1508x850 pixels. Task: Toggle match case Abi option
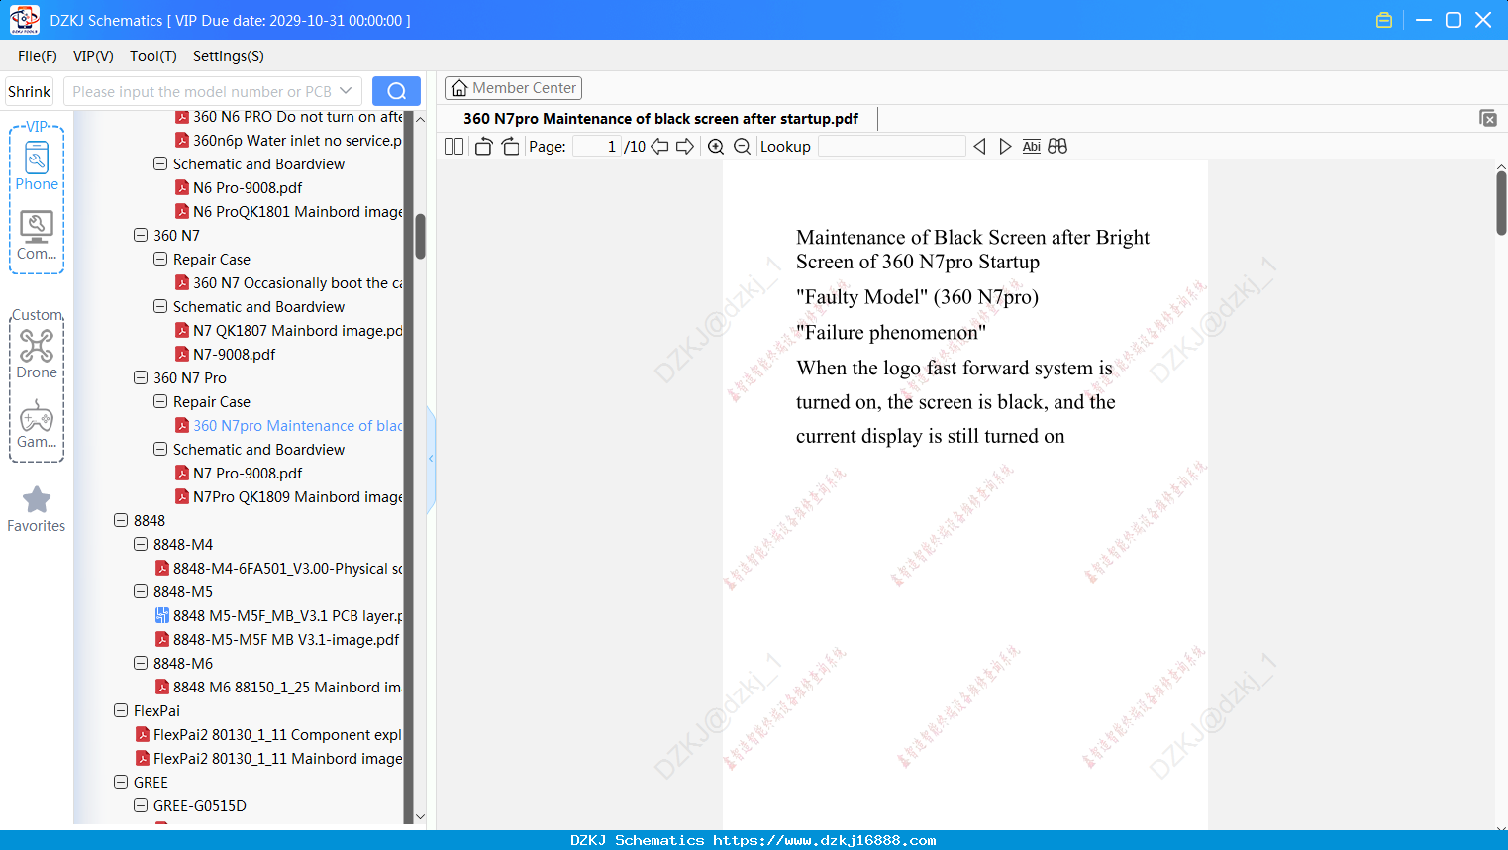[x=1031, y=146]
